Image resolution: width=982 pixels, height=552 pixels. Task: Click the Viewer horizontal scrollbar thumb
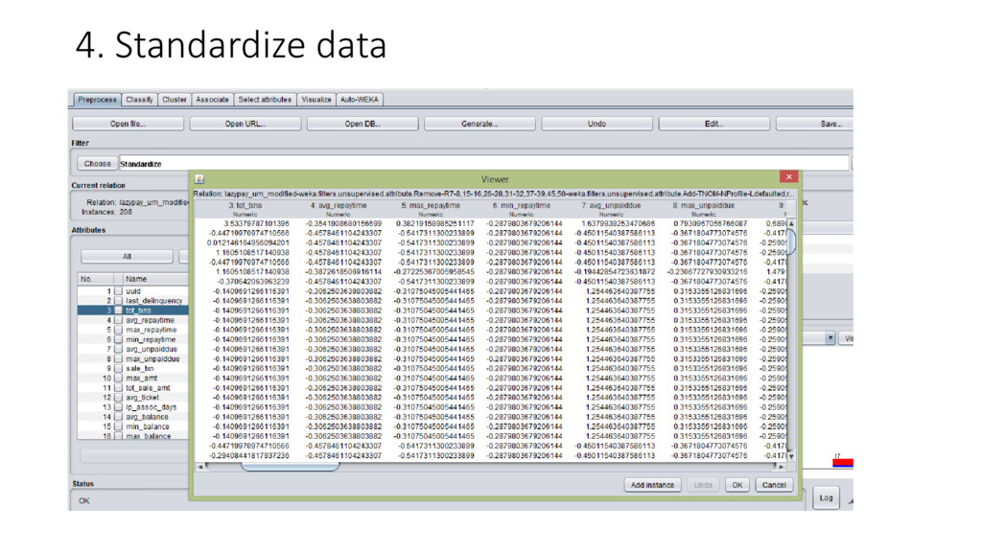coord(290,467)
